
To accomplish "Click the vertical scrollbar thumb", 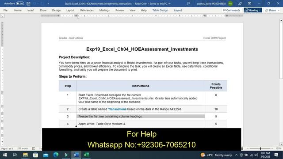I will (x=281, y=50).
